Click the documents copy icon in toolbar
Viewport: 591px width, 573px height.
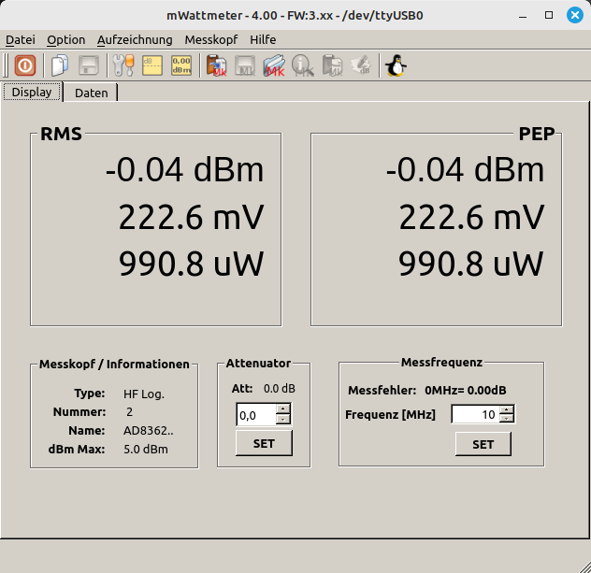pyautogui.click(x=60, y=65)
